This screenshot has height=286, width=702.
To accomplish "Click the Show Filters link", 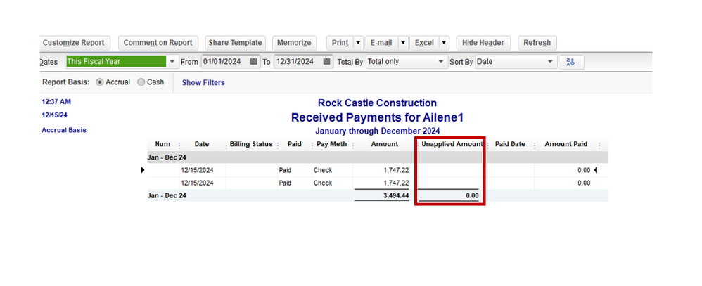I will (203, 83).
